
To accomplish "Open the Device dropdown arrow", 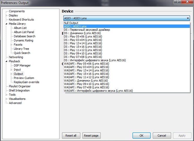I will pyautogui.click(x=188, y=18).
